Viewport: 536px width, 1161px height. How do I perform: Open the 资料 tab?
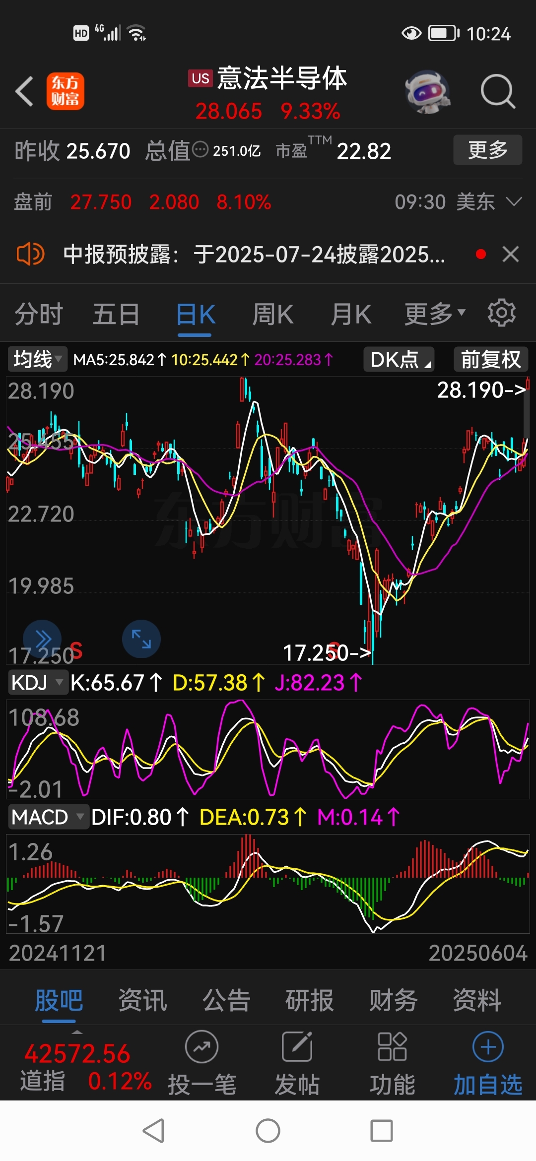(x=477, y=1000)
